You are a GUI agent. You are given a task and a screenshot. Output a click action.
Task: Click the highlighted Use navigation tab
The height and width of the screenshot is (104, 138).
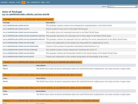(x=23, y=2)
